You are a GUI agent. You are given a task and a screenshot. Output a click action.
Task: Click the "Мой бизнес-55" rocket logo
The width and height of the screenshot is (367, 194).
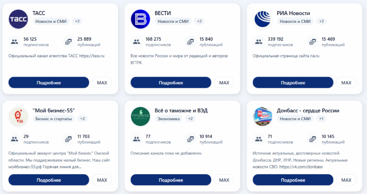18,116
